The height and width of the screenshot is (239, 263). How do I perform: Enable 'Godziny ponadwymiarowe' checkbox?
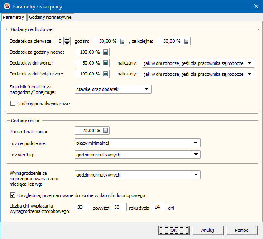coord(13,104)
